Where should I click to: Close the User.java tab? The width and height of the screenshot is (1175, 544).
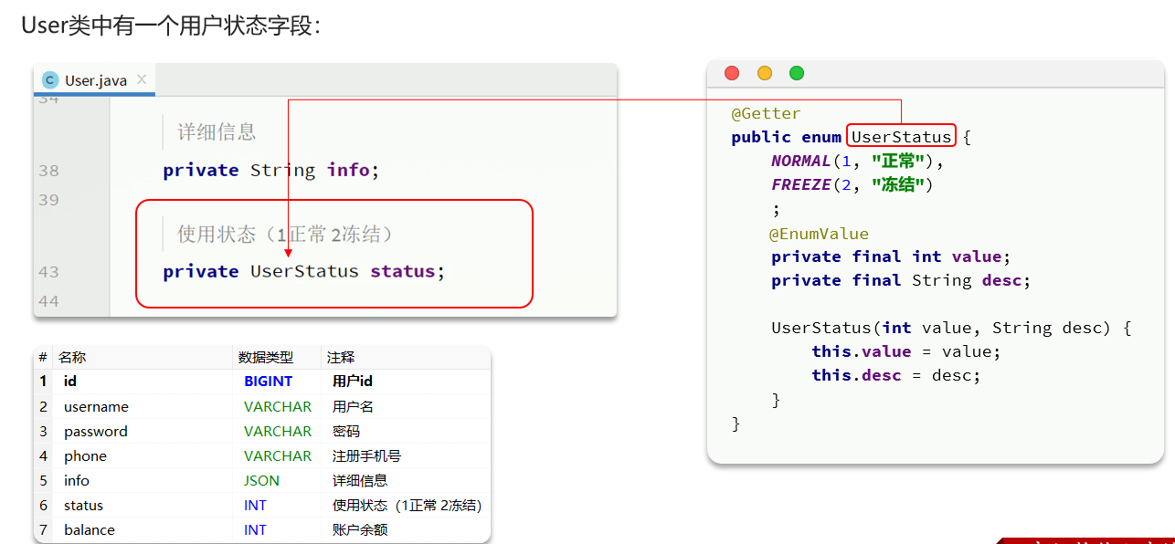tap(142, 79)
